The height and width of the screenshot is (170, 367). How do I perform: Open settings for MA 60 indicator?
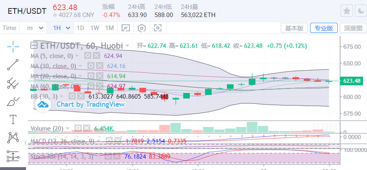(x=91, y=86)
